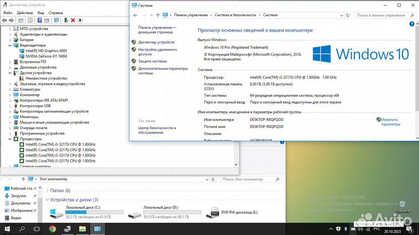
Task: Click the update driver toolbar icon
Action: pos(66,20)
